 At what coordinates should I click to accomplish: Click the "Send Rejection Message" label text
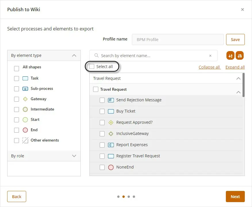pyautogui.click(x=139, y=100)
